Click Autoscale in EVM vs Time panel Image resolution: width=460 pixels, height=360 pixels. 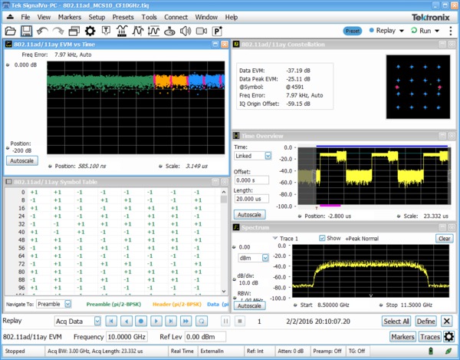pos(21,161)
